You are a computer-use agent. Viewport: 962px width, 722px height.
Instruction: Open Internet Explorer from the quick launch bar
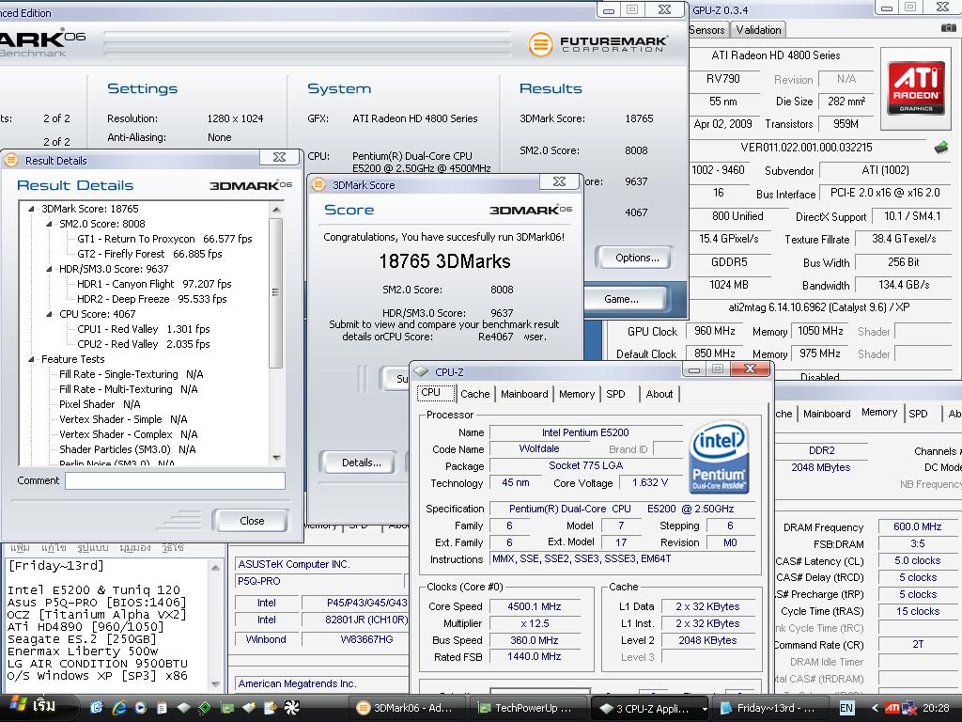119,708
